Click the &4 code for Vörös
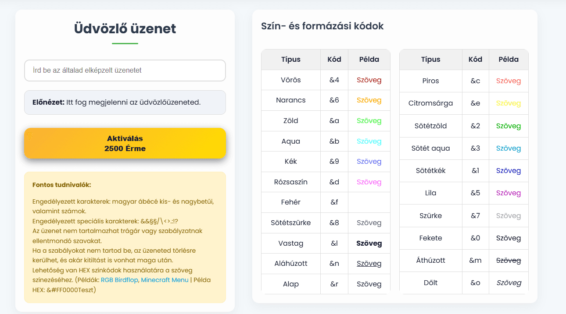 pos(334,80)
